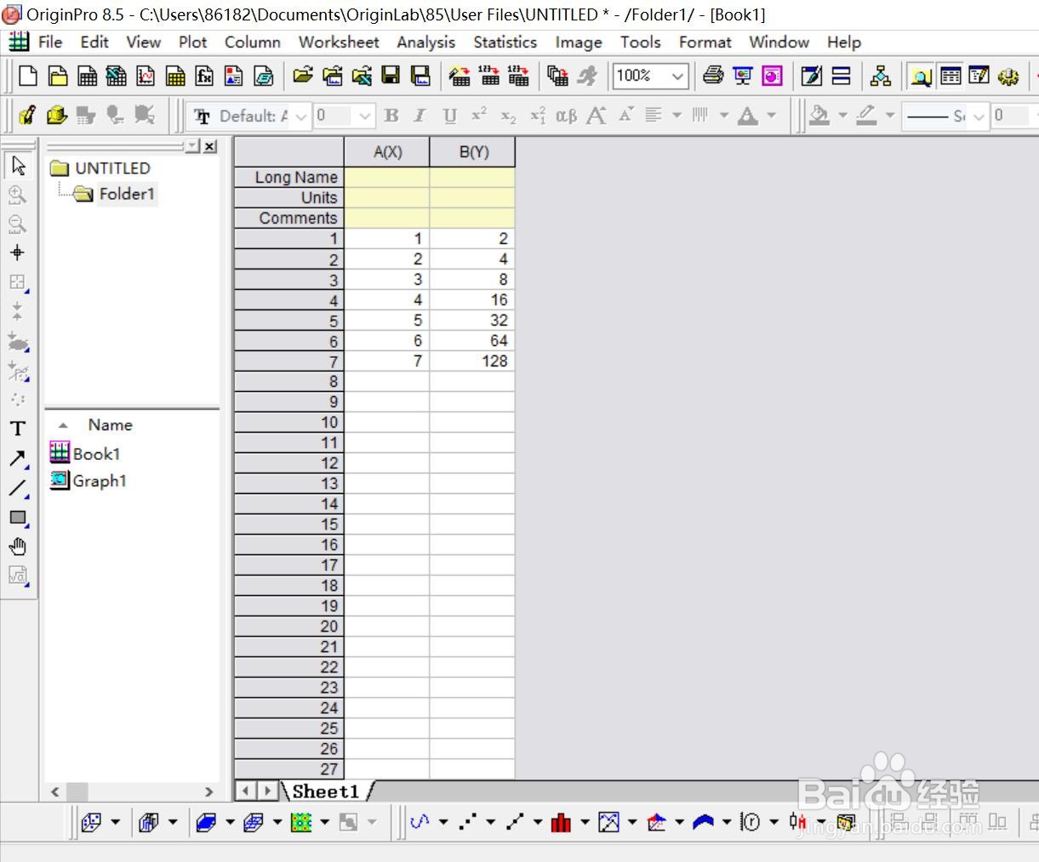
Task: Click the fill color bucket swatch
Action: pos(819,116)
